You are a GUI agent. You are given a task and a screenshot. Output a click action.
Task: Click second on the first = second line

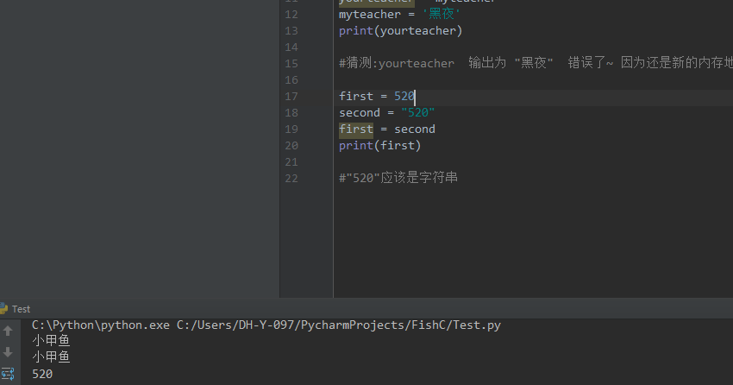pyautogui.click(x=415, y=129)
